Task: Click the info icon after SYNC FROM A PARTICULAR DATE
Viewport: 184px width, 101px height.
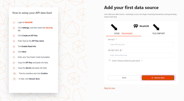Action: [142, 61]
